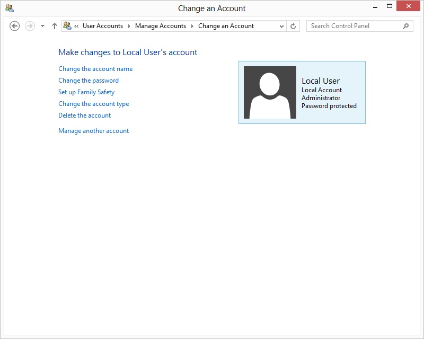Image resolution: width=424 pixels, height=339 pixels.
Task: Click the Forward navigation arrow
Action: pos(30,26)
